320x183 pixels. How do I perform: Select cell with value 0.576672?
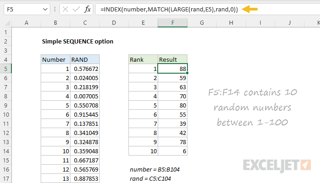point(85,69)
